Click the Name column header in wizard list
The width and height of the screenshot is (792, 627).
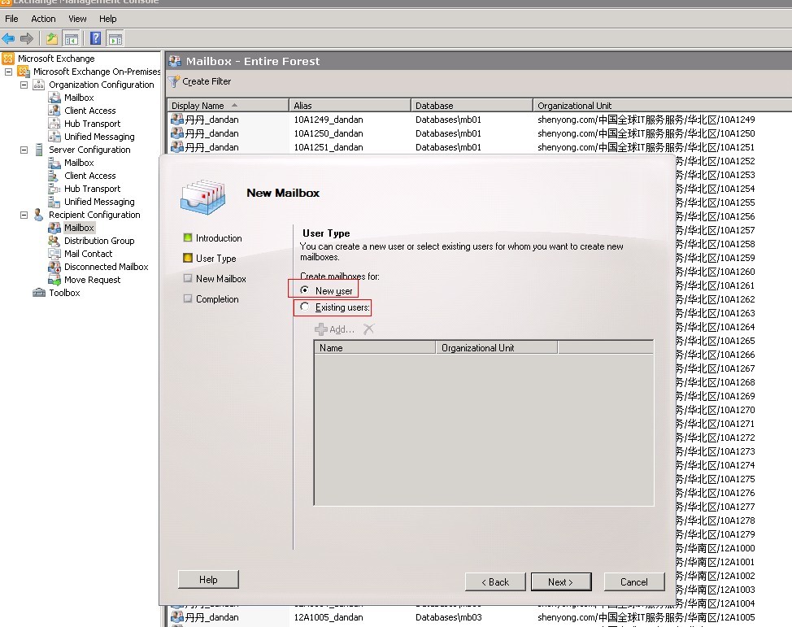click(375, 347)
